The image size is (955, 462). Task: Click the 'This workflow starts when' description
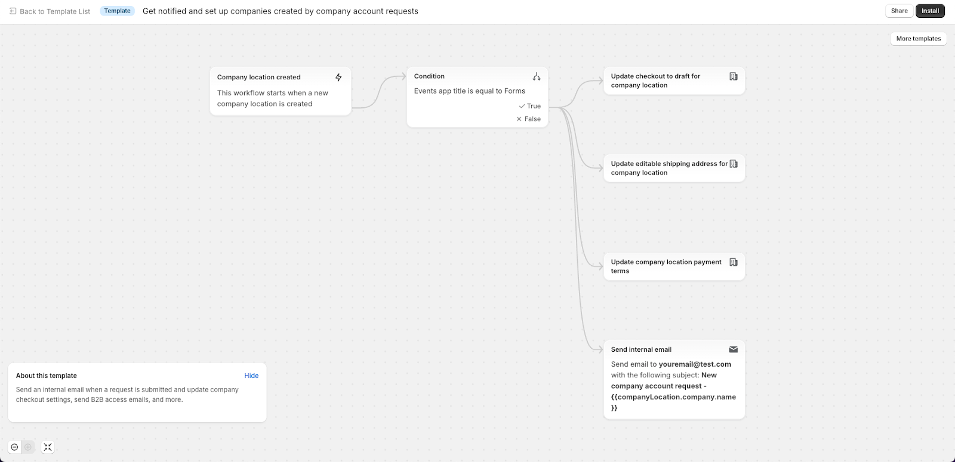click(273, 98)
